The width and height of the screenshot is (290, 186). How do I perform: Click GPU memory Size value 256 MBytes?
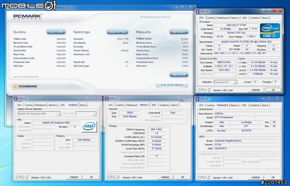click(84, 140)
